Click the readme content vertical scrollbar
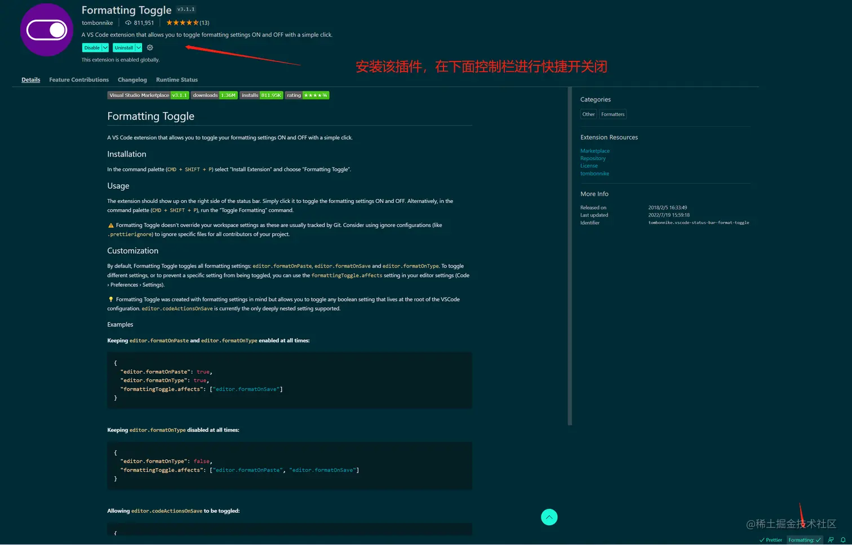852x545 pixels. tap(570, 256)
